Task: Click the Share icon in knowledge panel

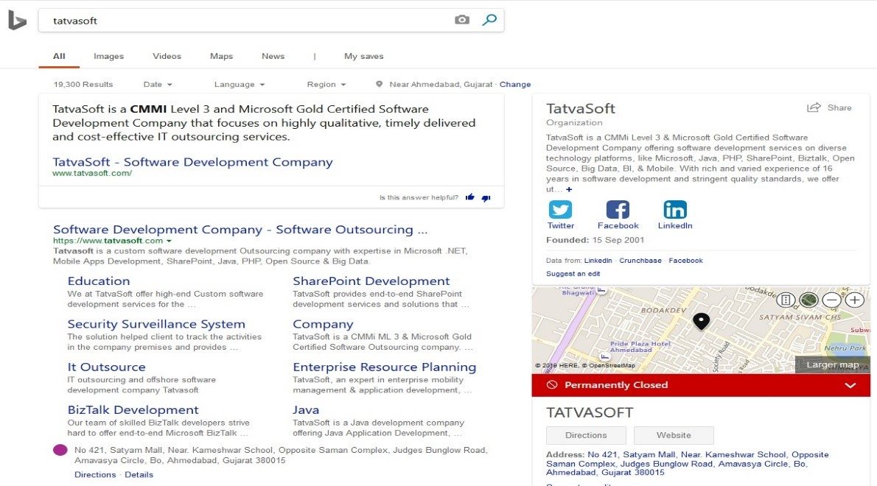Action: click(x=814, y=108)
